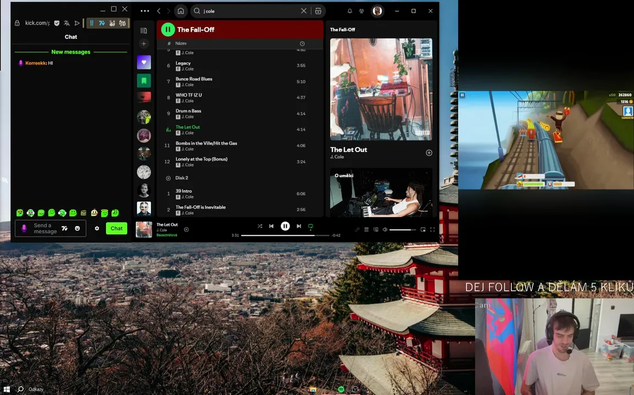Open the queue icon in the player bar

pos(366,229)
